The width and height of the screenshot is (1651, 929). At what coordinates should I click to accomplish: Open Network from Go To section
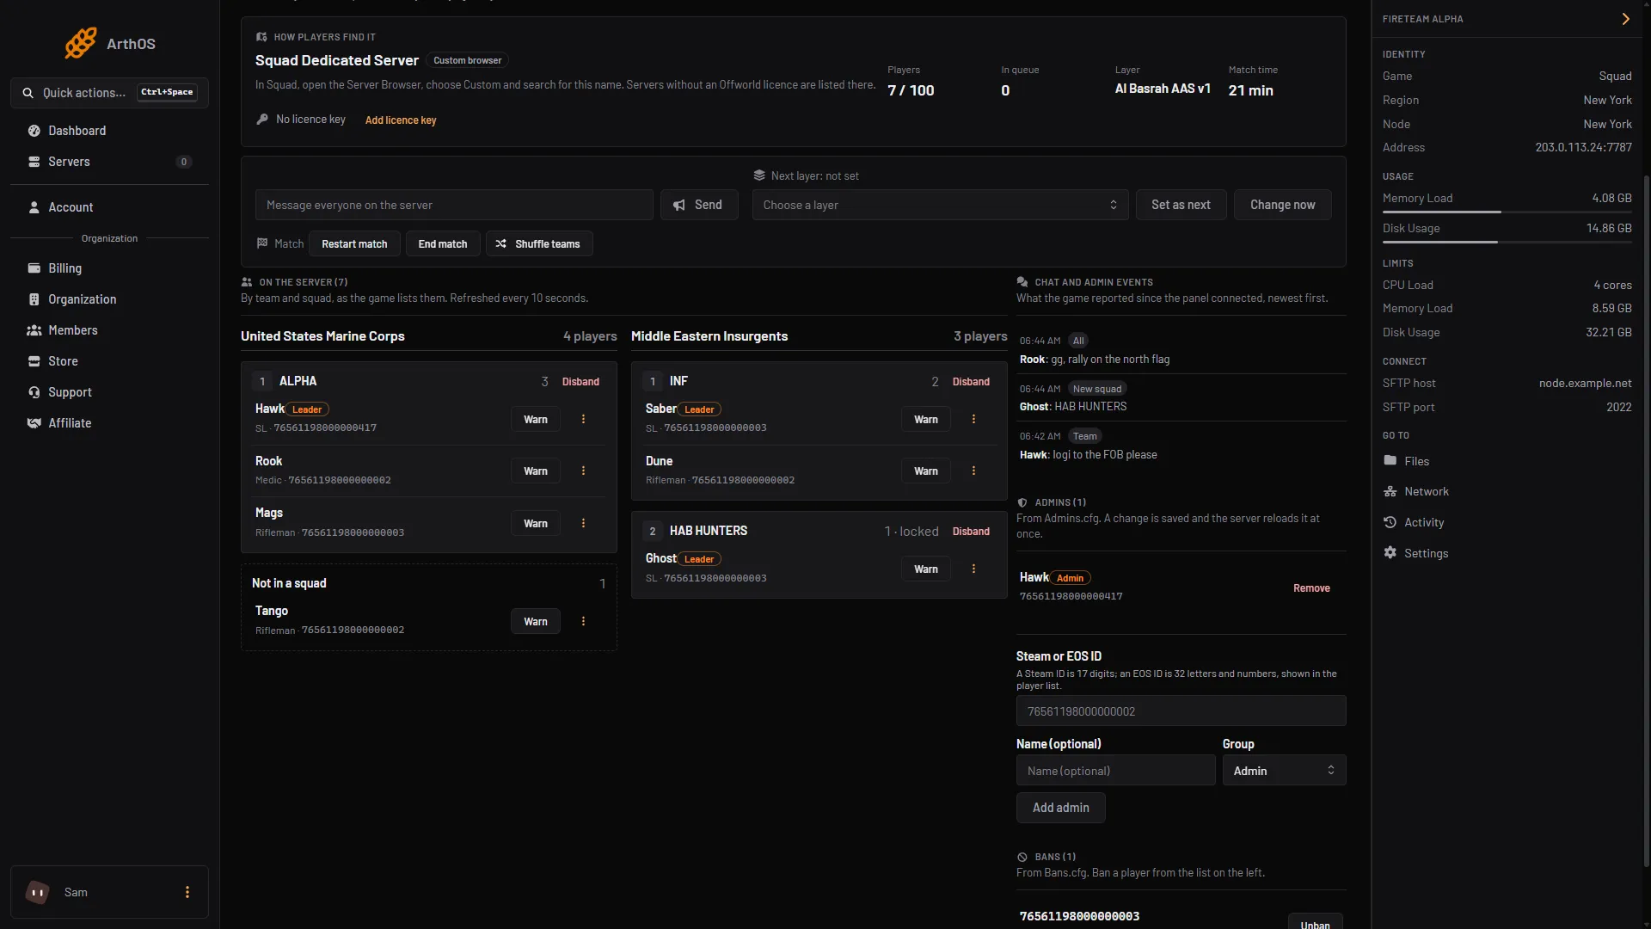[1415, 491]
